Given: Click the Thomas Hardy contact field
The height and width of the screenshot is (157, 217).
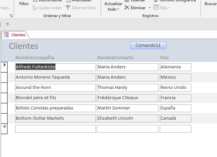Looking at the screenshot, I should (x=128, y=88).
